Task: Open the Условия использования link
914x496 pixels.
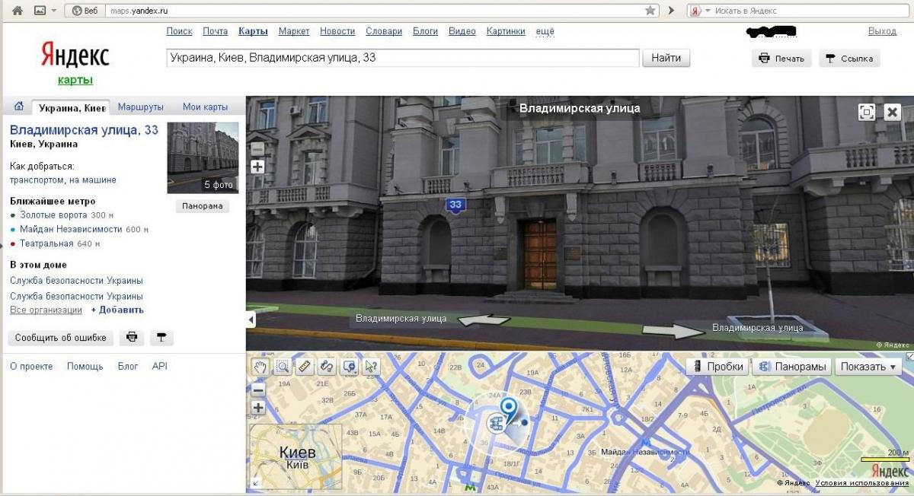Action: [x=861, y=484]
